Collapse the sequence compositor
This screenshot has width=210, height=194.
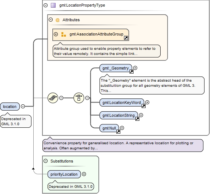click(61, 98)
